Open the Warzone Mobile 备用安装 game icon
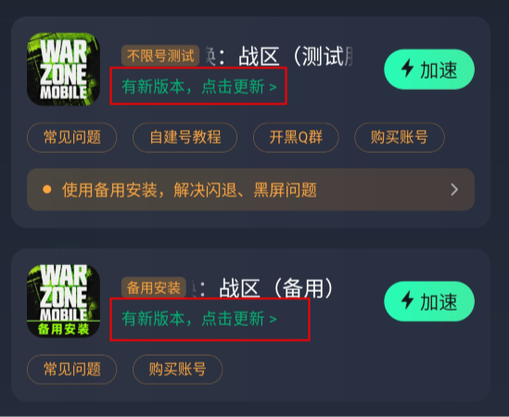The width and height of the screenshot is (509, 417). click(63, 301)
